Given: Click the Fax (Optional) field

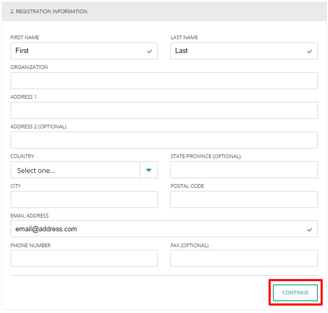Looking at the screenshot, I should click(244, 258).
